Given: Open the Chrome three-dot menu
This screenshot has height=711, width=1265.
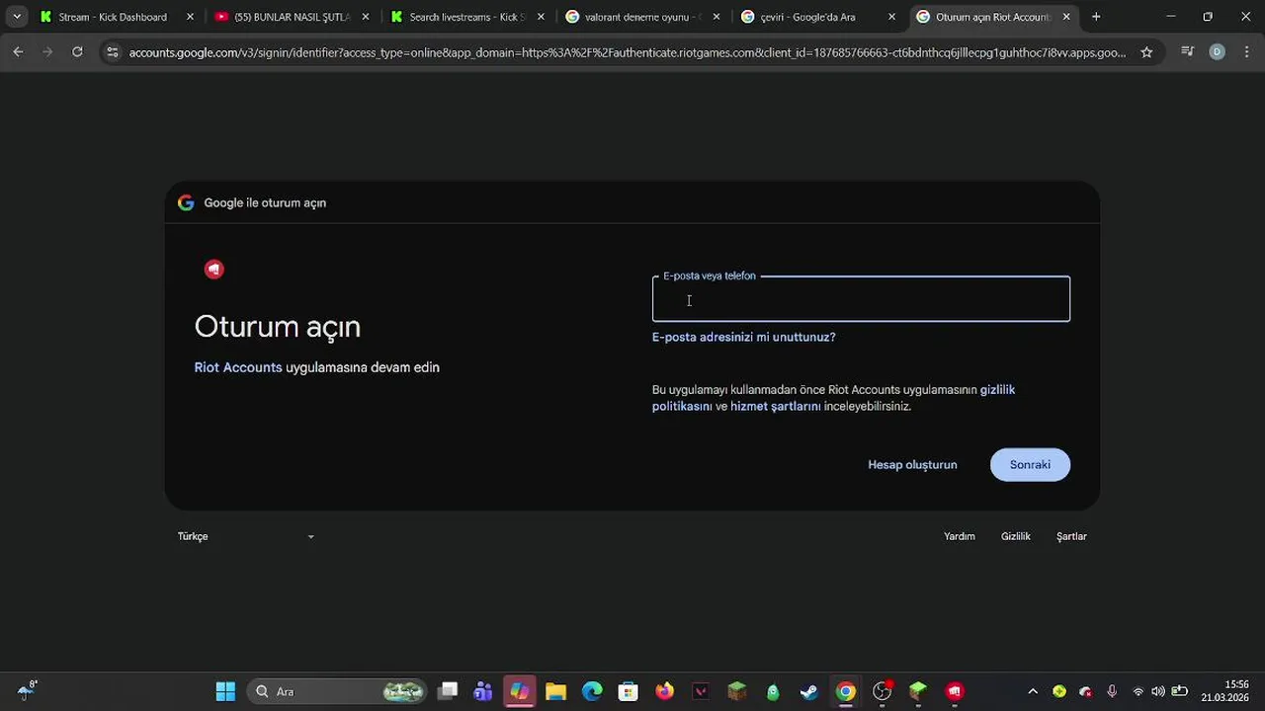Looking at the screenshot, I should (x=1245, y=52).
